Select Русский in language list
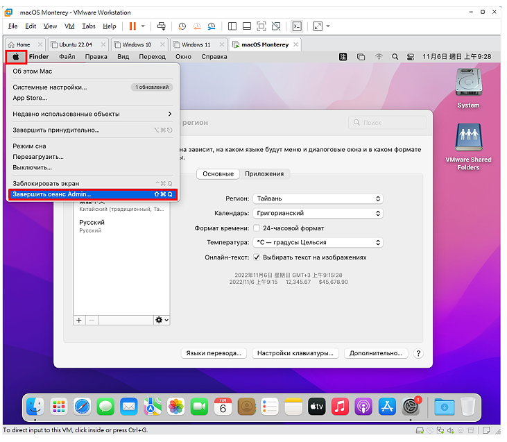The width and height of the screenshot is (507, 442). click(121, 226)
